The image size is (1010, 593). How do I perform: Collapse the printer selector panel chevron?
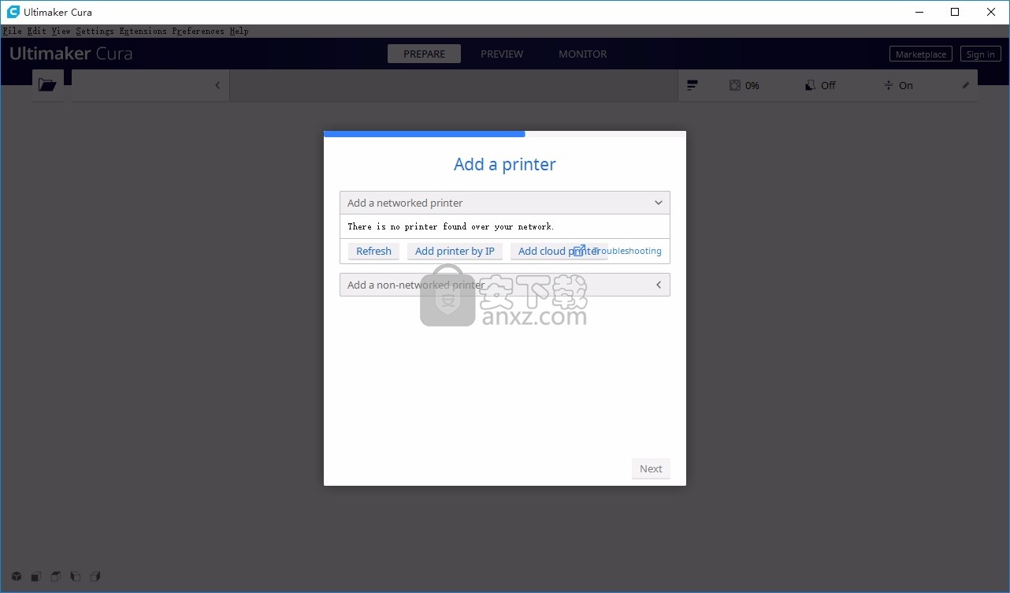click(217, 85)
